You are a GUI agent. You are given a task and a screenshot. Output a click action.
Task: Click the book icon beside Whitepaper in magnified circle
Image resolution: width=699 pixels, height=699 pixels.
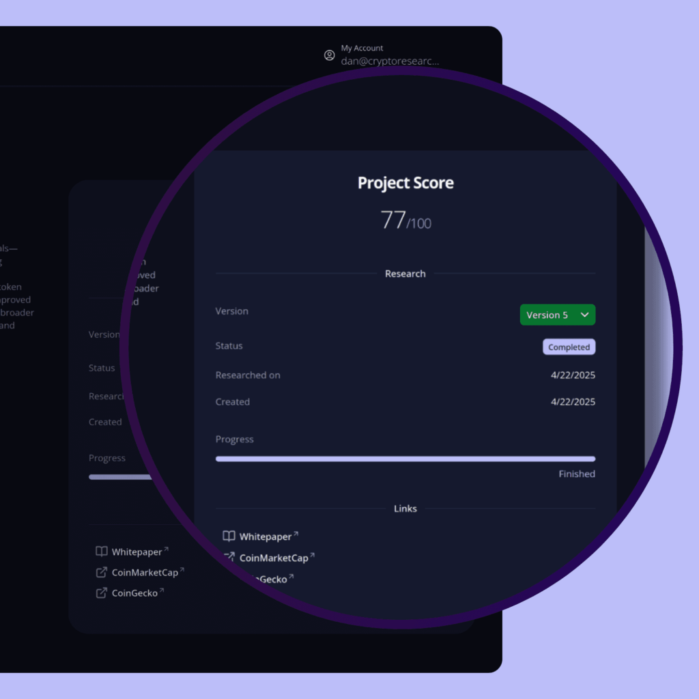tap(229, 537)
